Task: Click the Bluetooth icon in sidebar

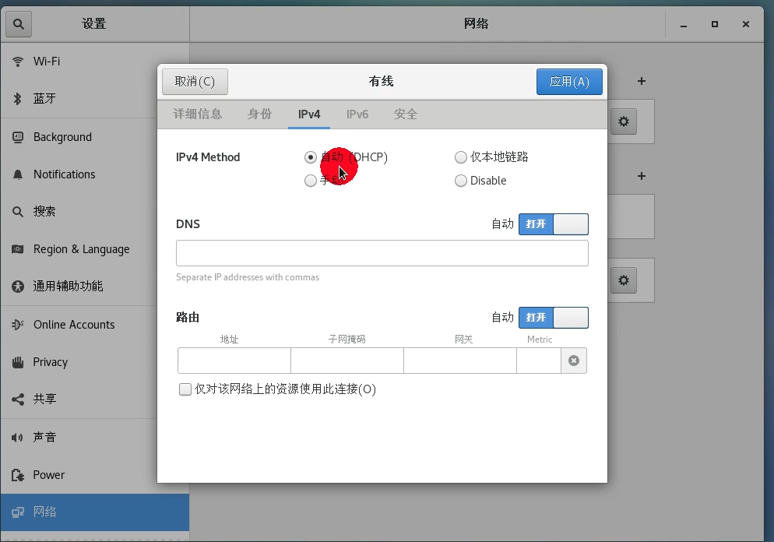Action: [x=18, y=99]
